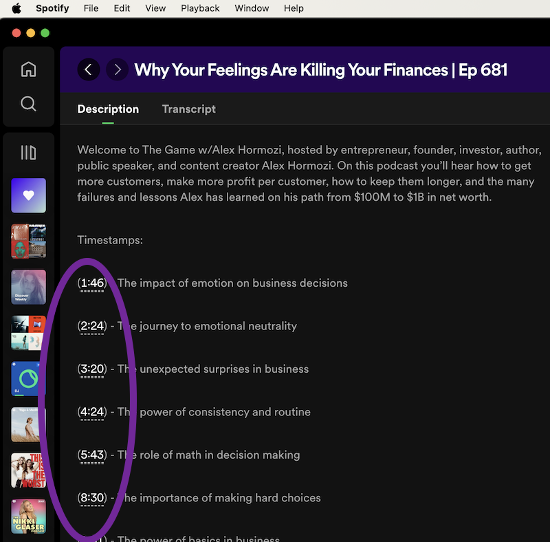Viewport: 550px width, 542px height.
Task: Click 'power of consistency and routine' text
Action: coord(225,412)
